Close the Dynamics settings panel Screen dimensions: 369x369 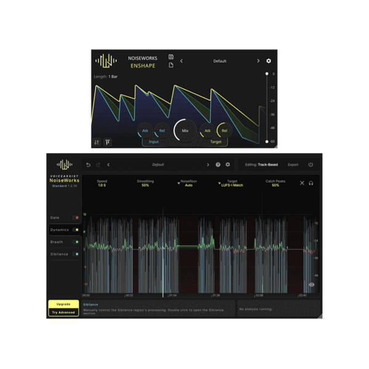(x=302, y=183)
